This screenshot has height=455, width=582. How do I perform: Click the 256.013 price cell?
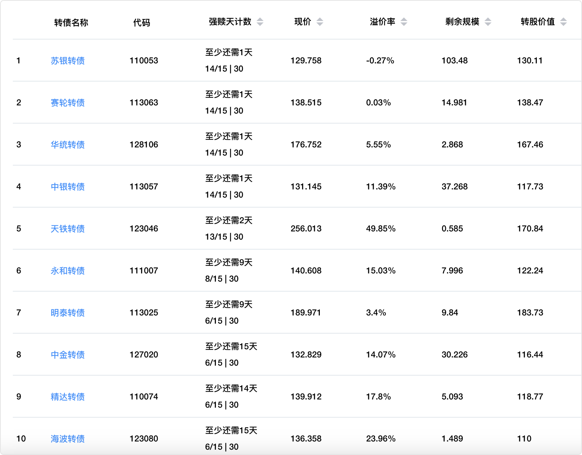tap(306, 229)
